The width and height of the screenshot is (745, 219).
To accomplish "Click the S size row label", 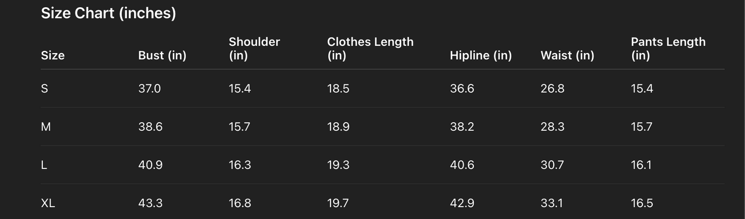I will point(44,89).
